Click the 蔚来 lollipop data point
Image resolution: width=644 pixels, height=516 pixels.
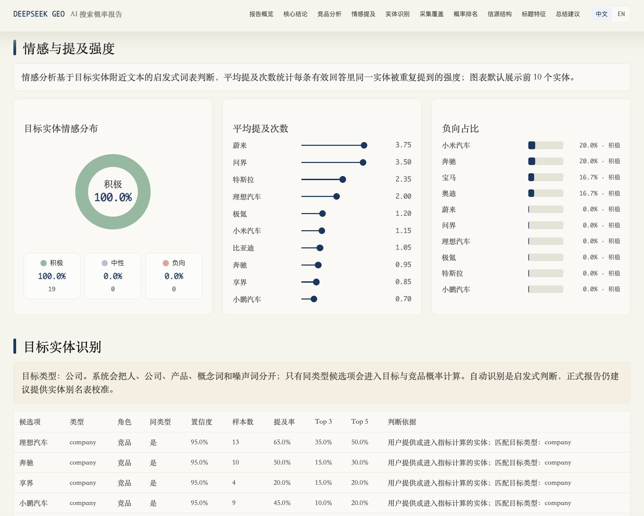click(x=364, y=145)
